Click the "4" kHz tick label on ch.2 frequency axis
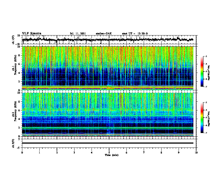221x171 pixels. [20, 119]
